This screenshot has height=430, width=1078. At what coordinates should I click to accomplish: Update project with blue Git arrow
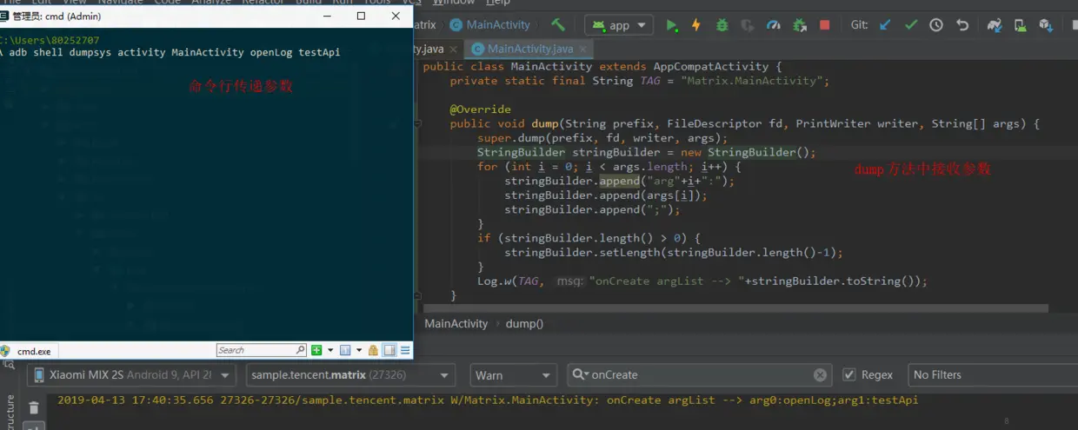click(x=885, y=25)
